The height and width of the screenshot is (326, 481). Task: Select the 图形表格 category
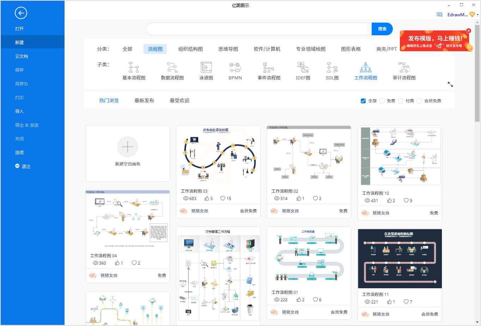[x=351, y=49]
